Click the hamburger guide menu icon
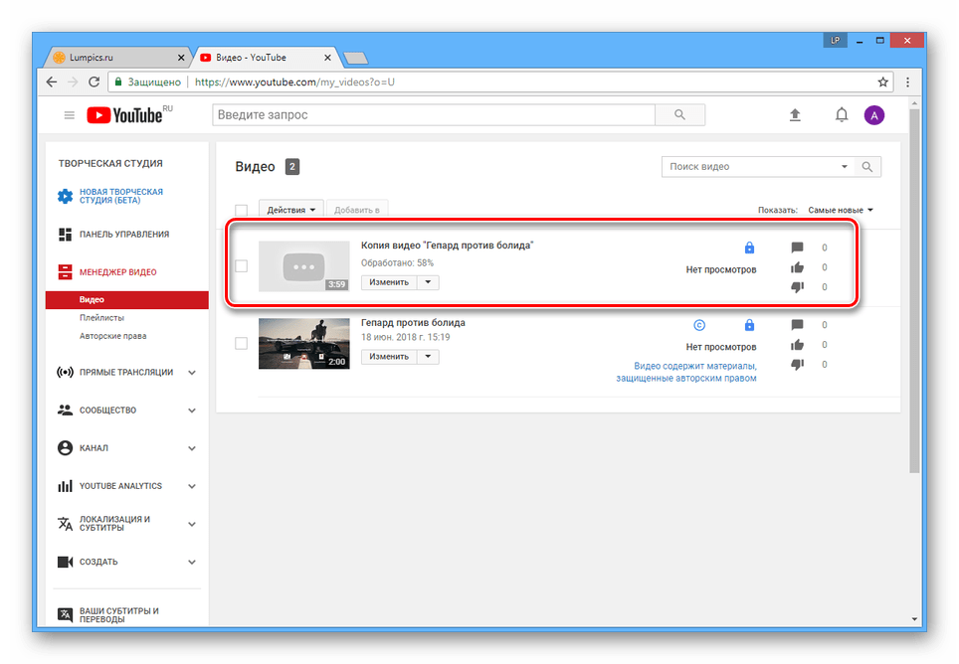The height and width of the screenshot is (664, 959). 70,115
